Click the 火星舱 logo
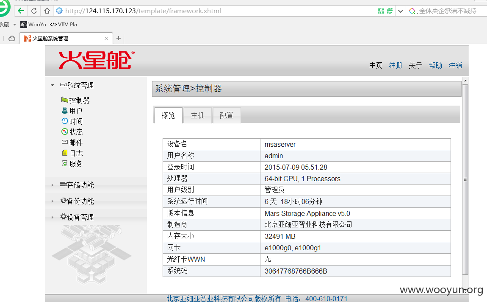 tap(97, 60)
